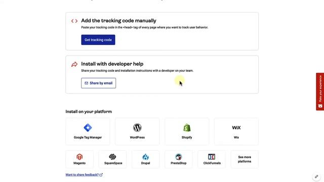Click the Magento label text

[79, 163]
